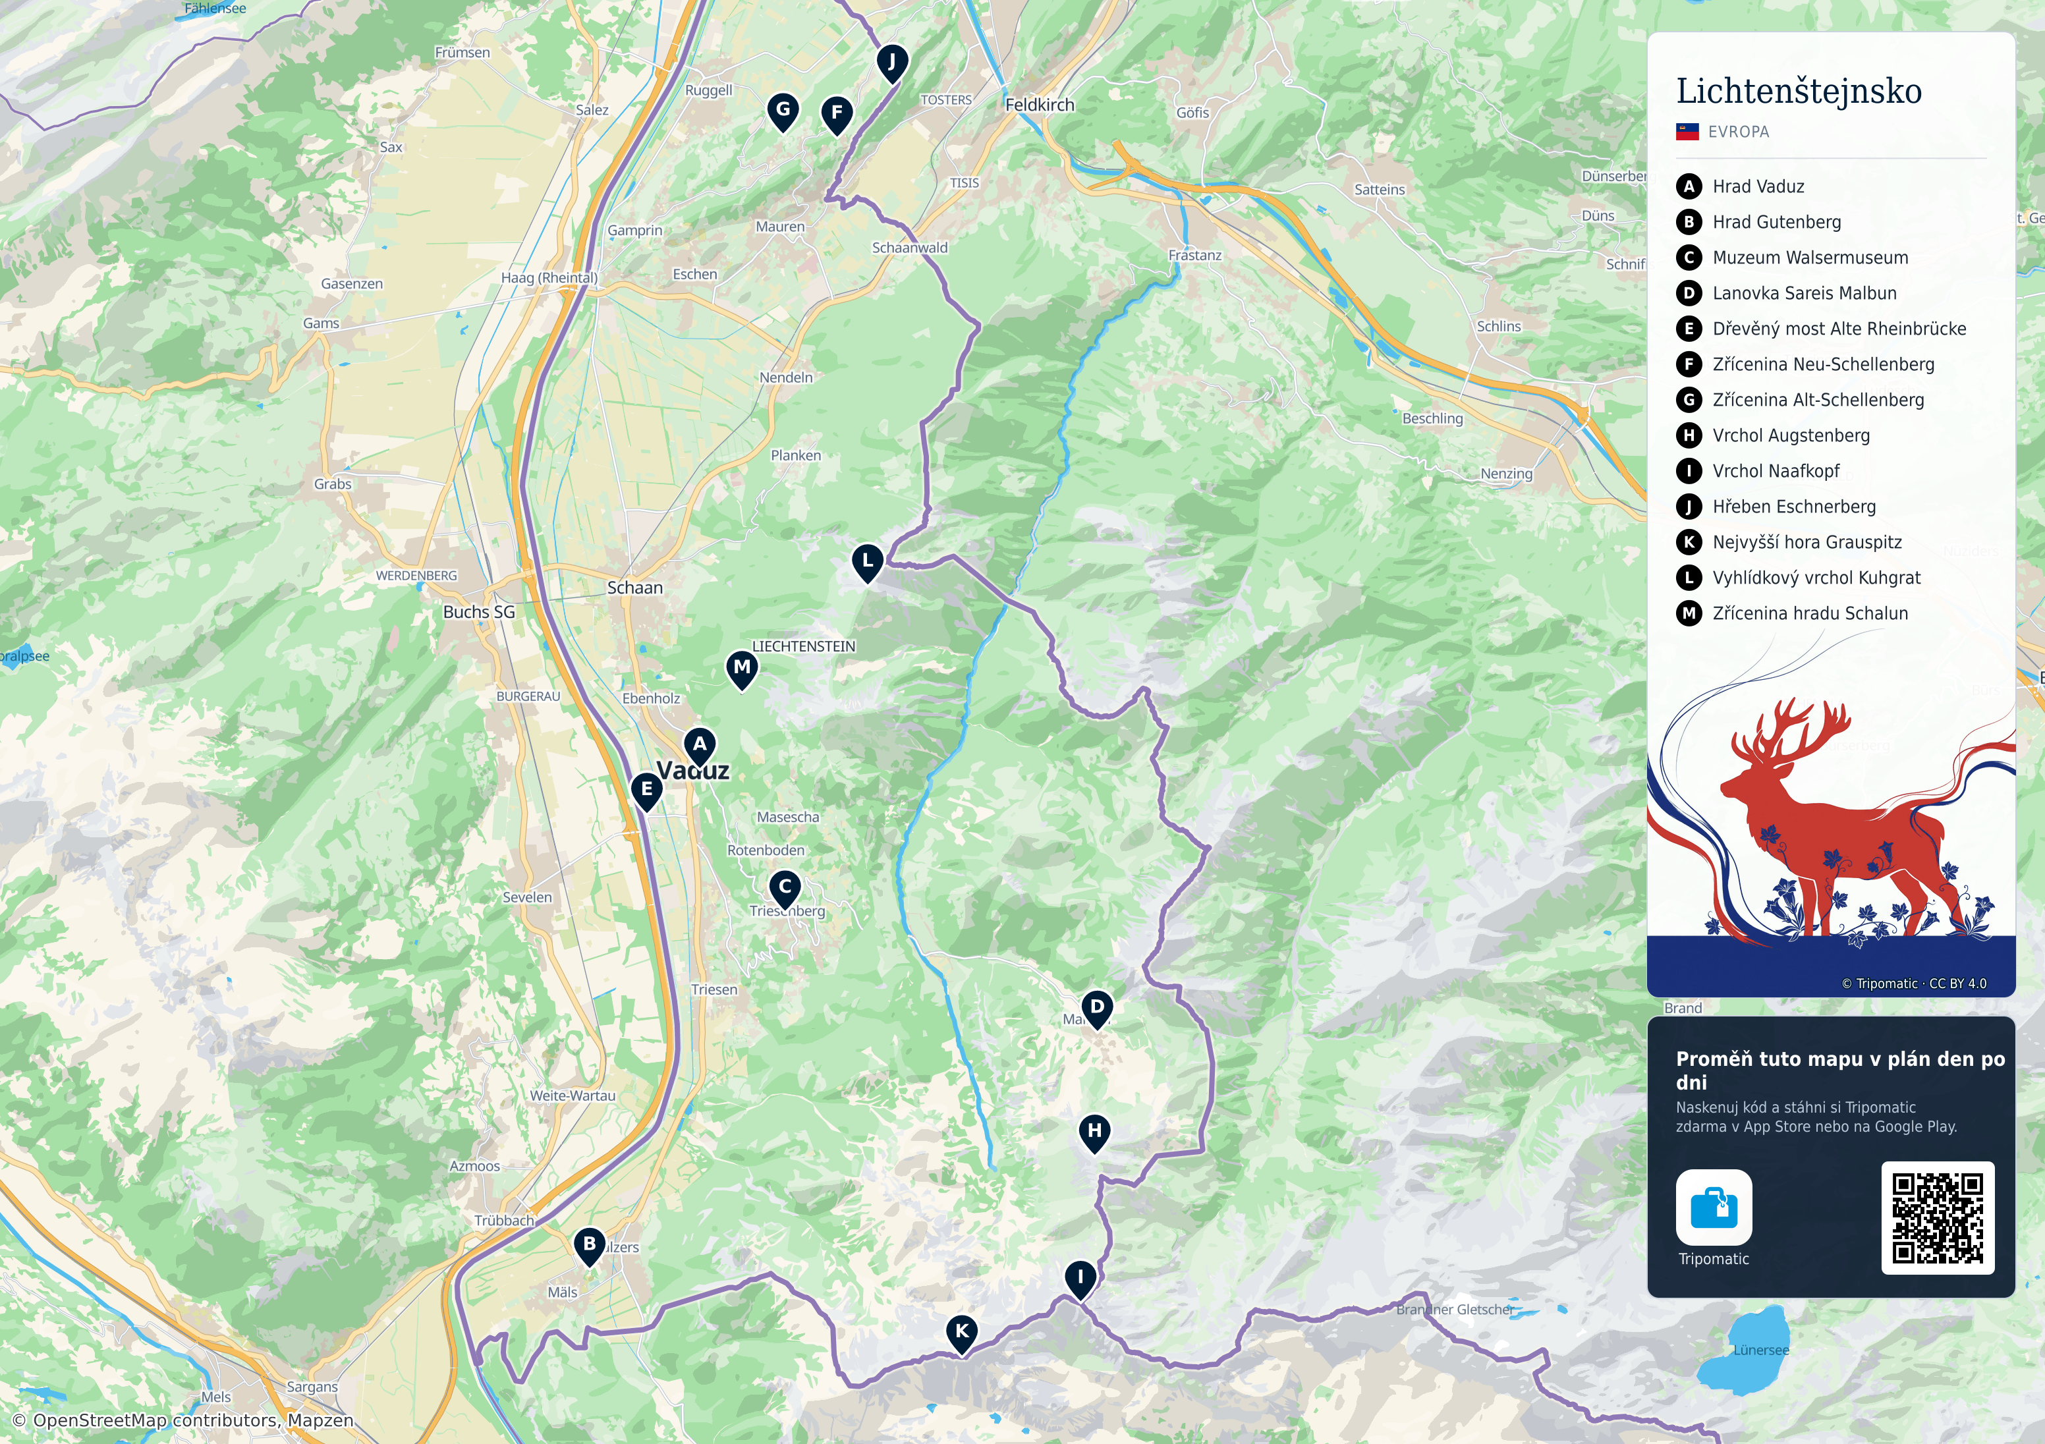Select legend entry Hřeben Eschnerberg
The width and height of the screenshot is (2045, 1444).
(x=1777, y=507)
